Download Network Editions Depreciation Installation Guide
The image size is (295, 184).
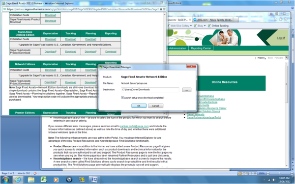pyautogui.click(x=51, y=70)
